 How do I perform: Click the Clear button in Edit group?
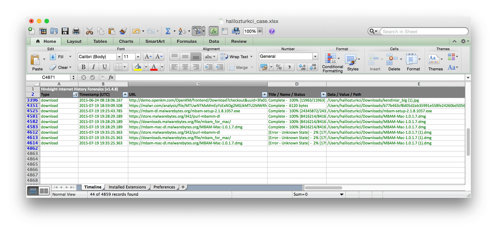tap(61, 67)
